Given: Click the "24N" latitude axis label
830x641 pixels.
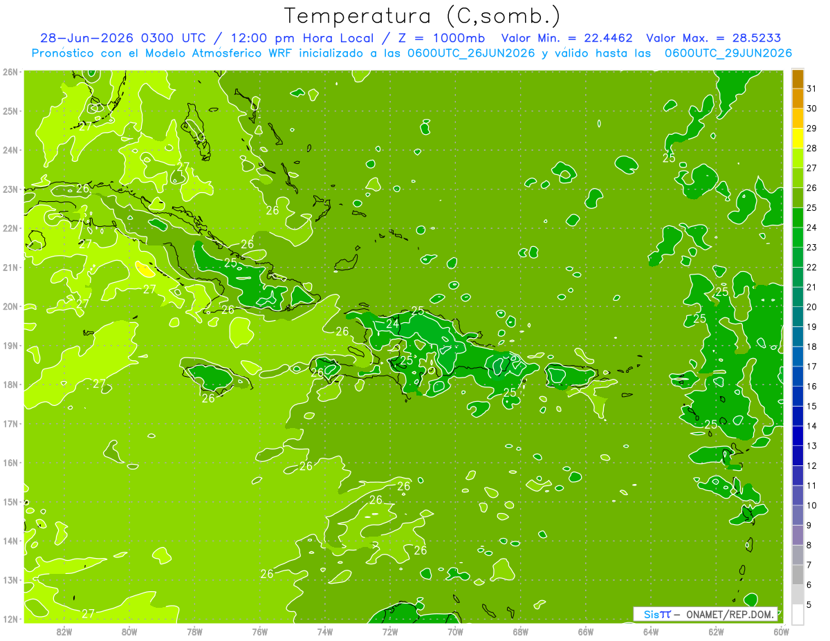Looking at the screenshot, I should [x=10, y=150].
